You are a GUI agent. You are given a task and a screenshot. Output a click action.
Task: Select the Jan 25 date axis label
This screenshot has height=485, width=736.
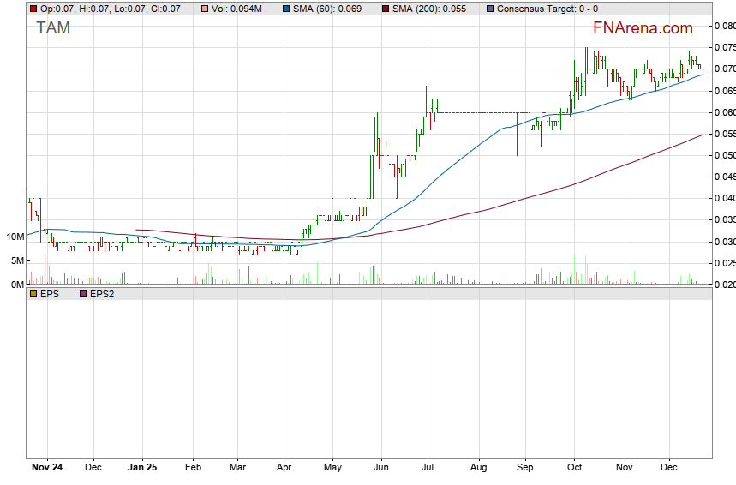tap(141, 468)
